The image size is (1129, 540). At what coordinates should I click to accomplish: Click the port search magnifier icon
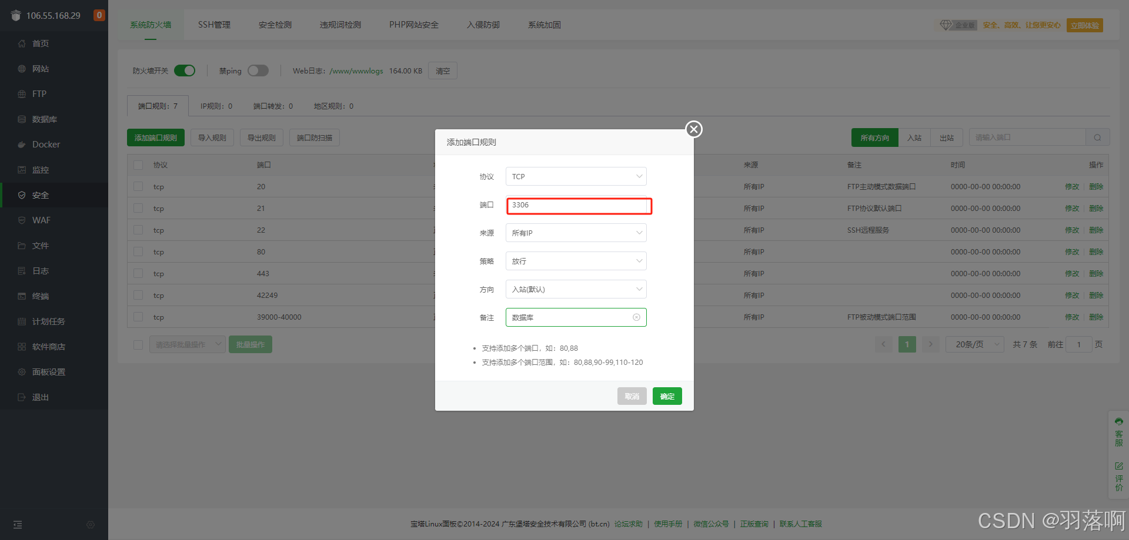(x=1097, y=137)
